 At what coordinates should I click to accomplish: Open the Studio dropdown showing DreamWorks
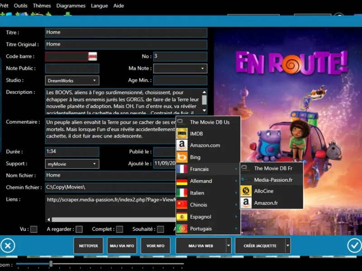tap(72, 80)
